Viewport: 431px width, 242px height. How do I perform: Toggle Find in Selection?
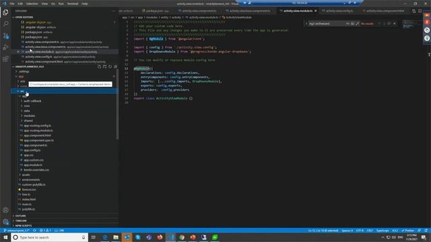click(x=389, y=24)
